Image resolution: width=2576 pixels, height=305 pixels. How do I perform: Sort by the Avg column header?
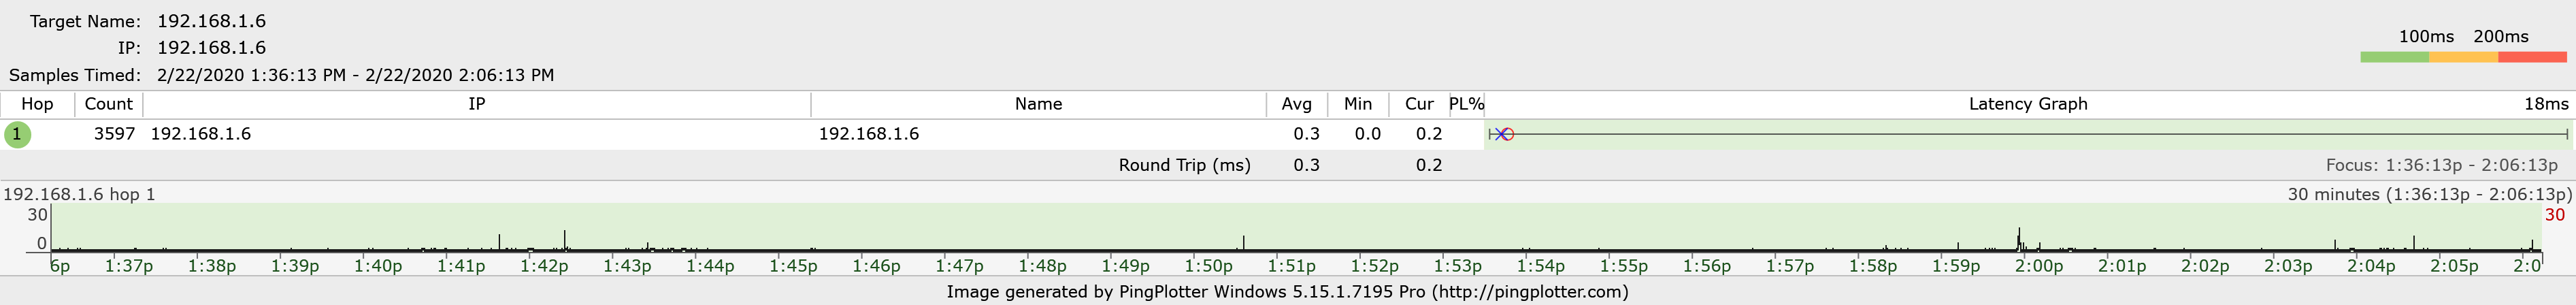pyautogui.click(x=1297, y=104)
